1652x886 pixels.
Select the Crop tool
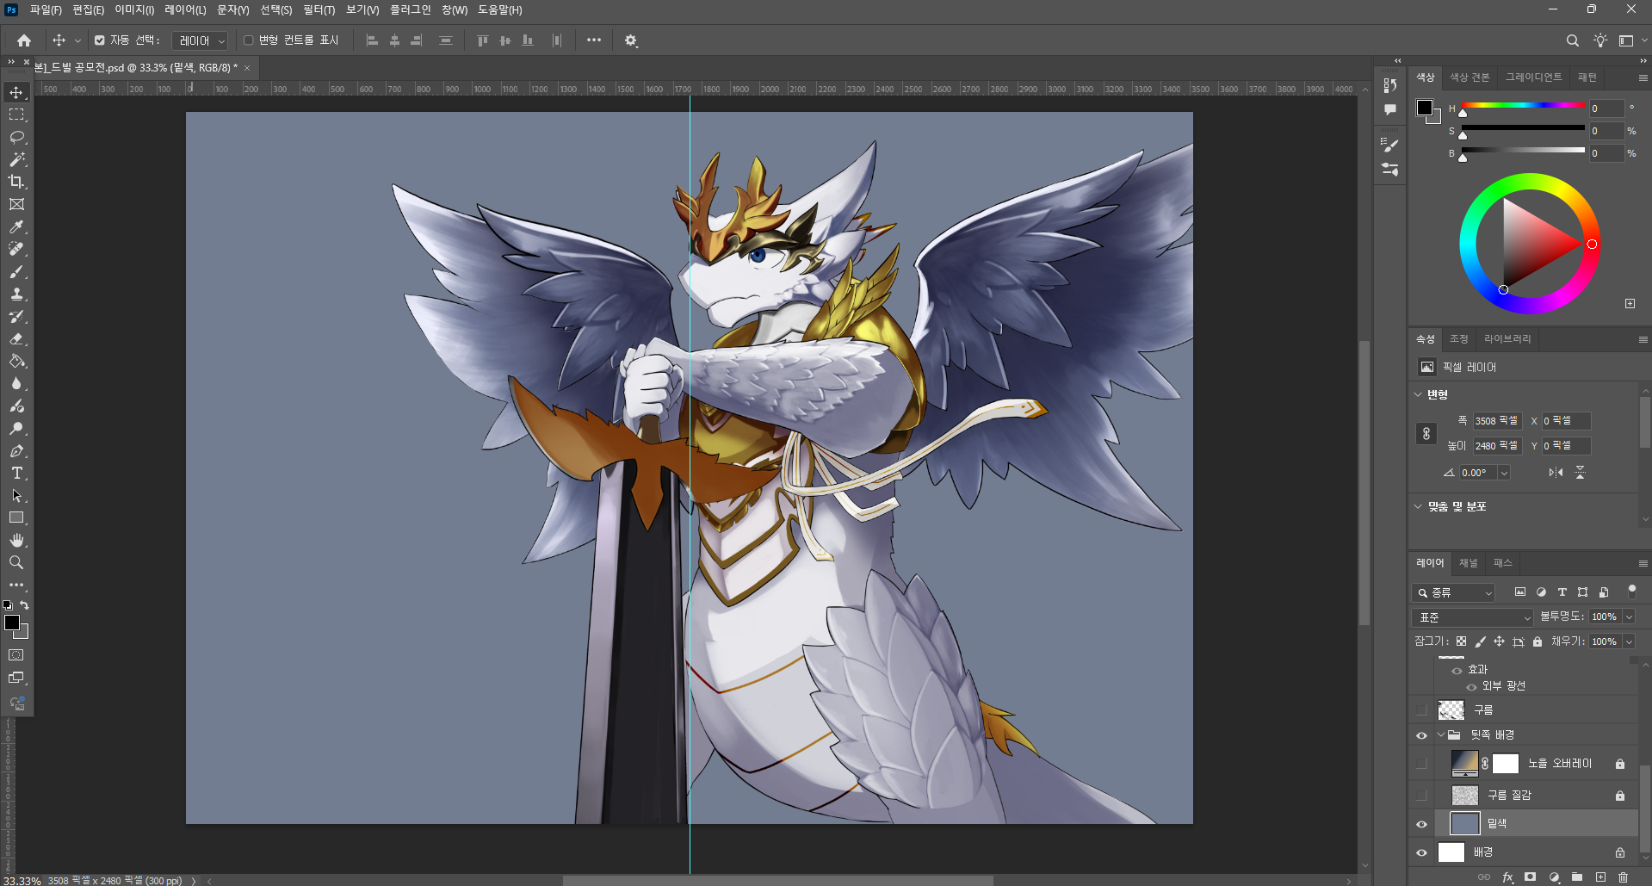tap(16, 182)
